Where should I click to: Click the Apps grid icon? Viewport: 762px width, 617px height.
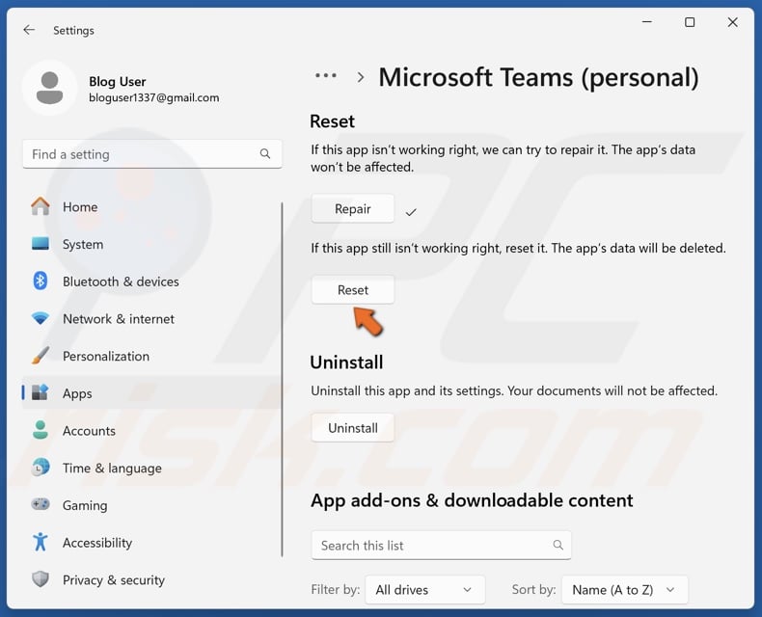coord(41,392)
